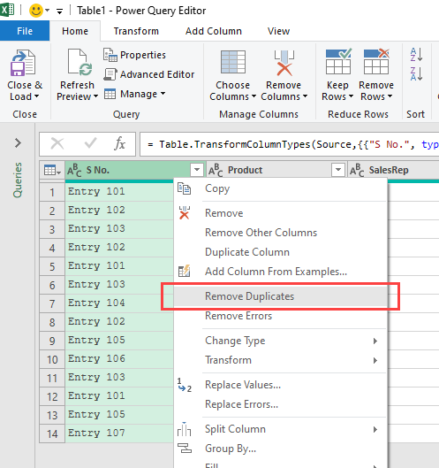Click the Keep Rows icon
This screenshot has height=468, width=439.
coord(338,61)
